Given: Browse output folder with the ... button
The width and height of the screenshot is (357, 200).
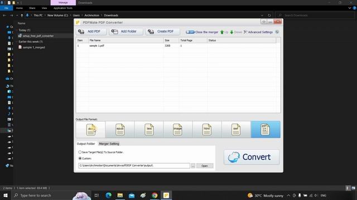Looking at the screenshot, I should (193, 166).
